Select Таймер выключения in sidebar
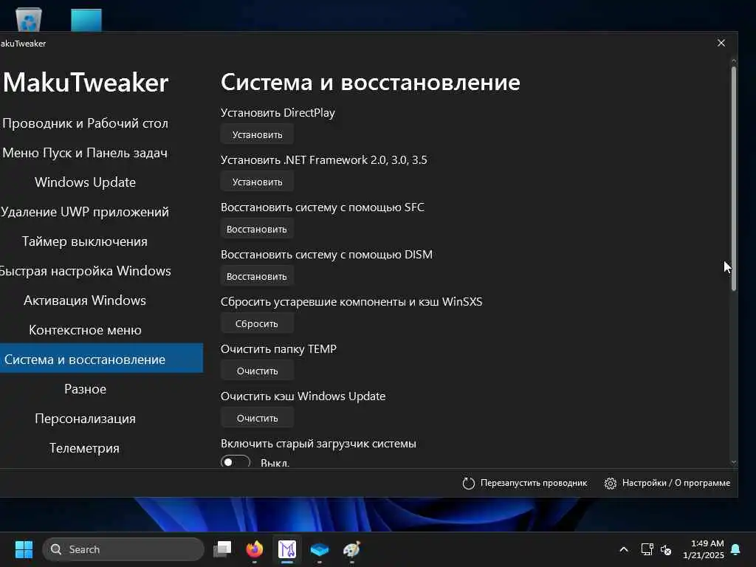The width and height of the screenshot is (756, 567). [x=85, y=241]
